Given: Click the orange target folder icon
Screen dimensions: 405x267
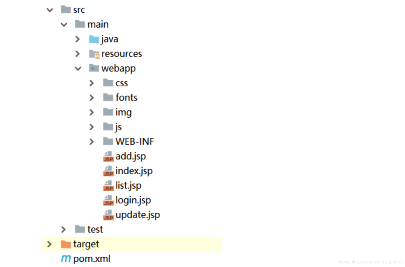Looking at the screenshot, I should [66, 244].
